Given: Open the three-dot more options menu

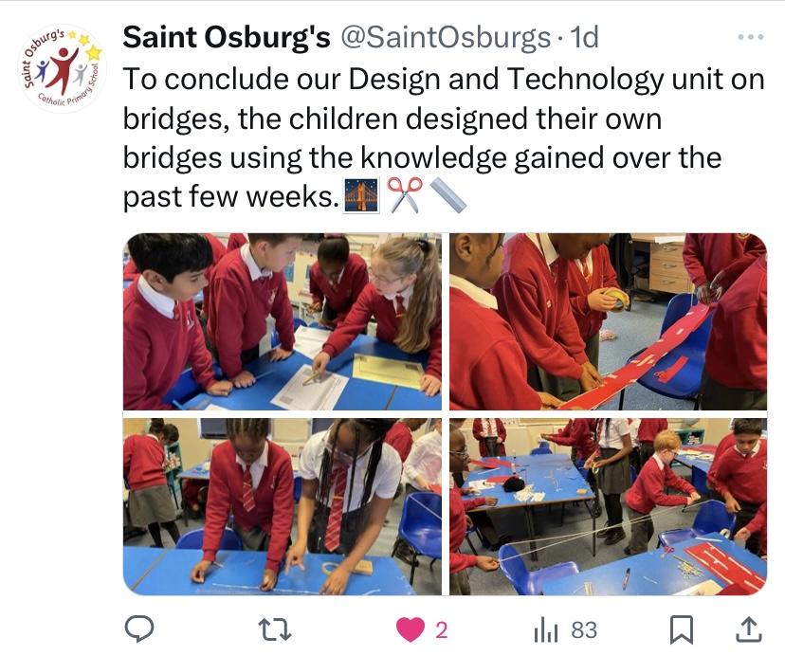Looking at the screenshot, I should [751, 37].
